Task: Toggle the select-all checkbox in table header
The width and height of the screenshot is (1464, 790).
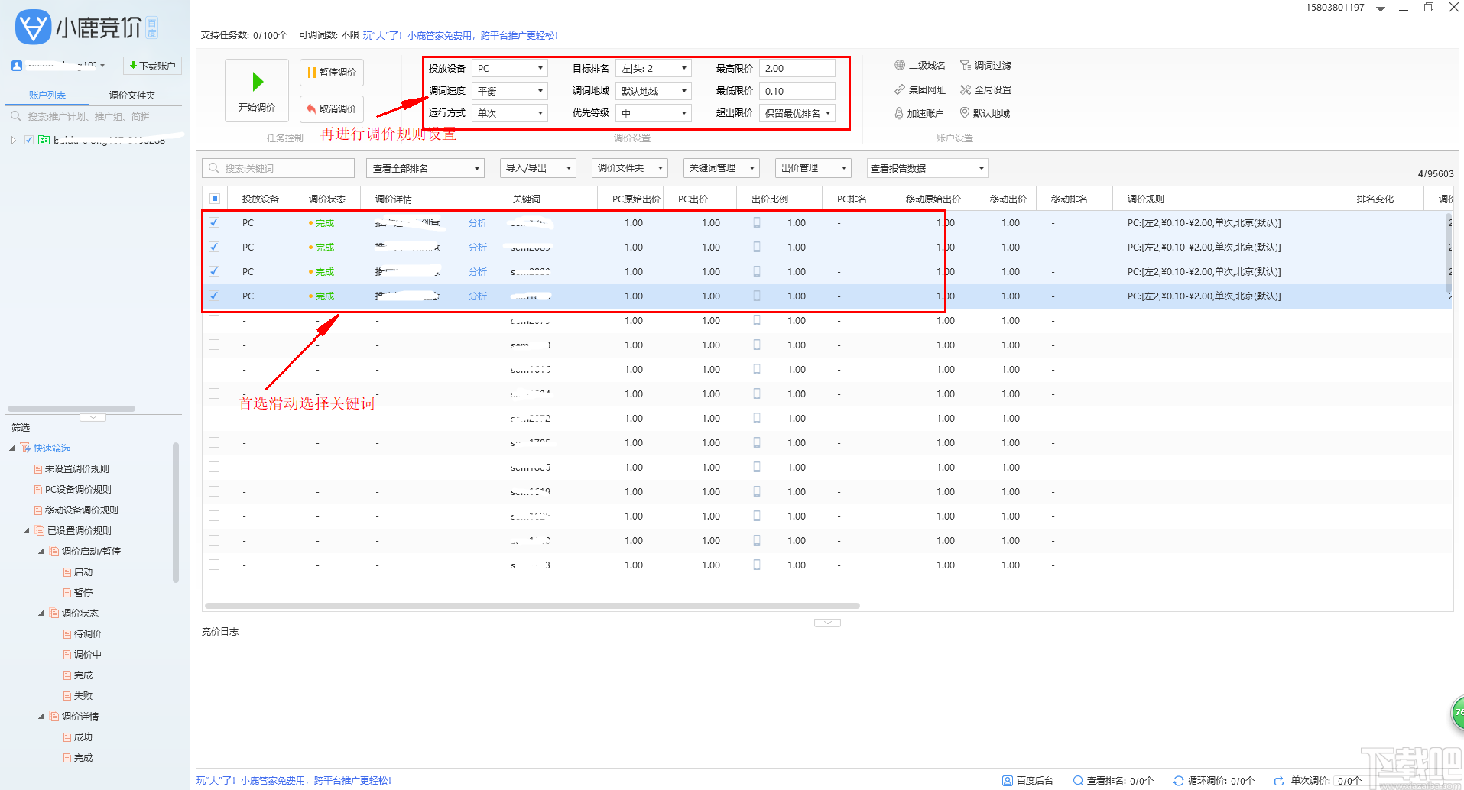Action: click(215, 199)
